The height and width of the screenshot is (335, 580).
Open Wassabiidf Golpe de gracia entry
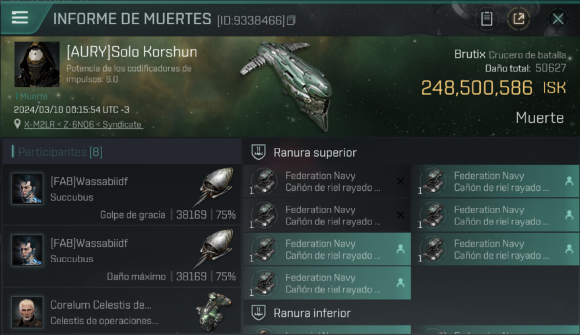(122, 195)
